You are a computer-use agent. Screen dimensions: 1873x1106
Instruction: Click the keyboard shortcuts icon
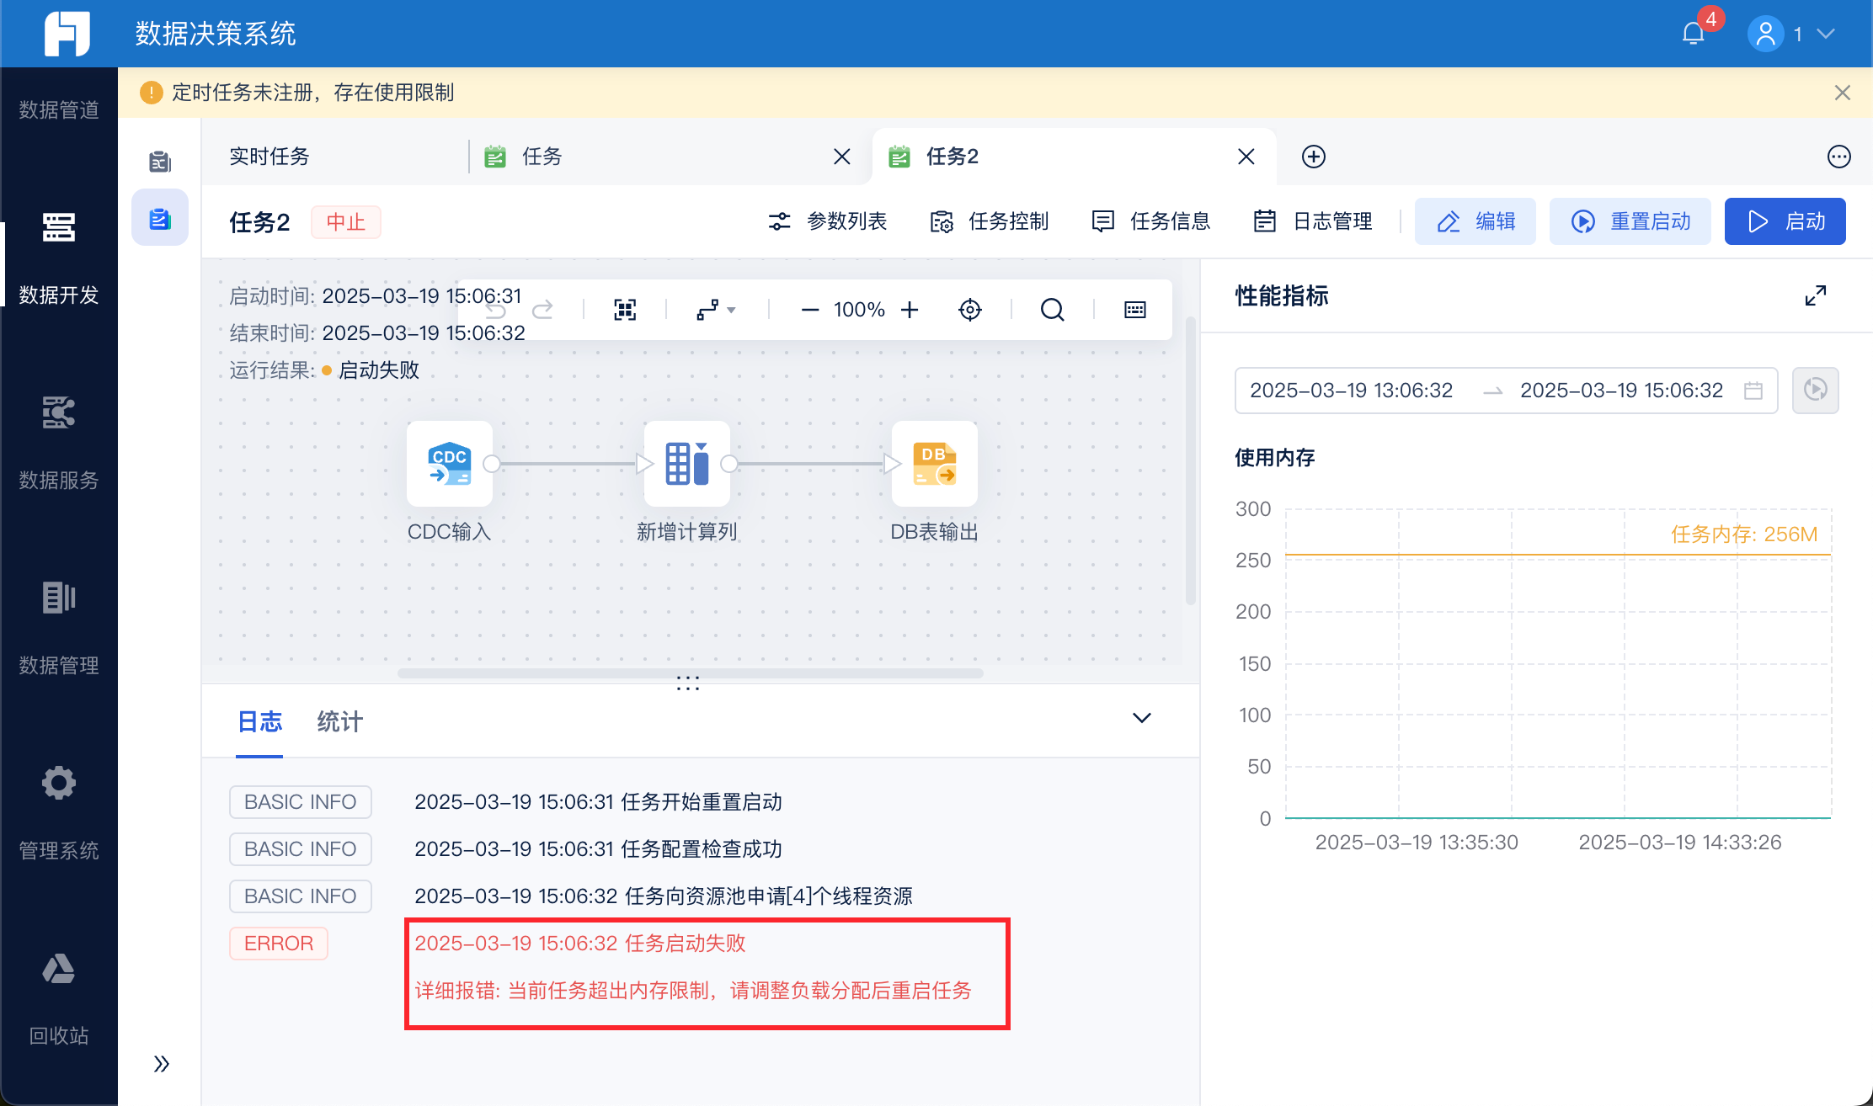pyautogui.click(x=1134, y=310)
